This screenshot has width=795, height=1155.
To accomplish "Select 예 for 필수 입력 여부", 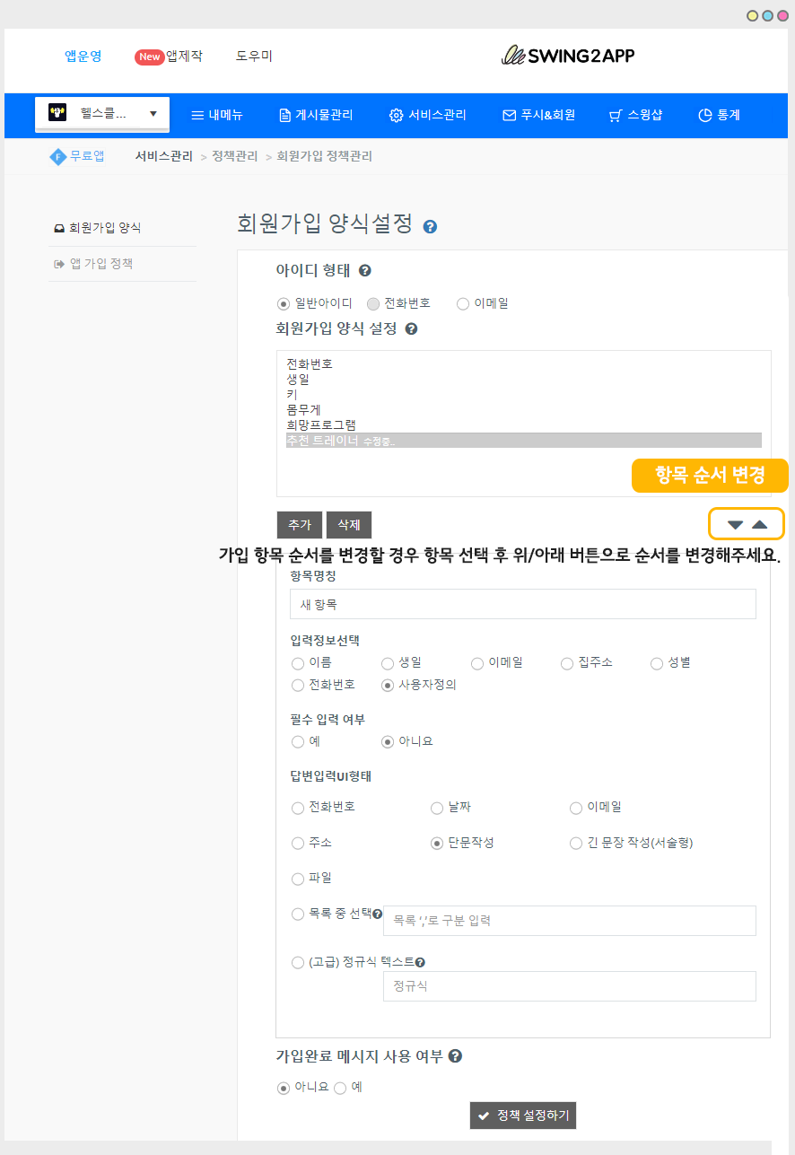I will pyautogui.click(x=298, y=741).
